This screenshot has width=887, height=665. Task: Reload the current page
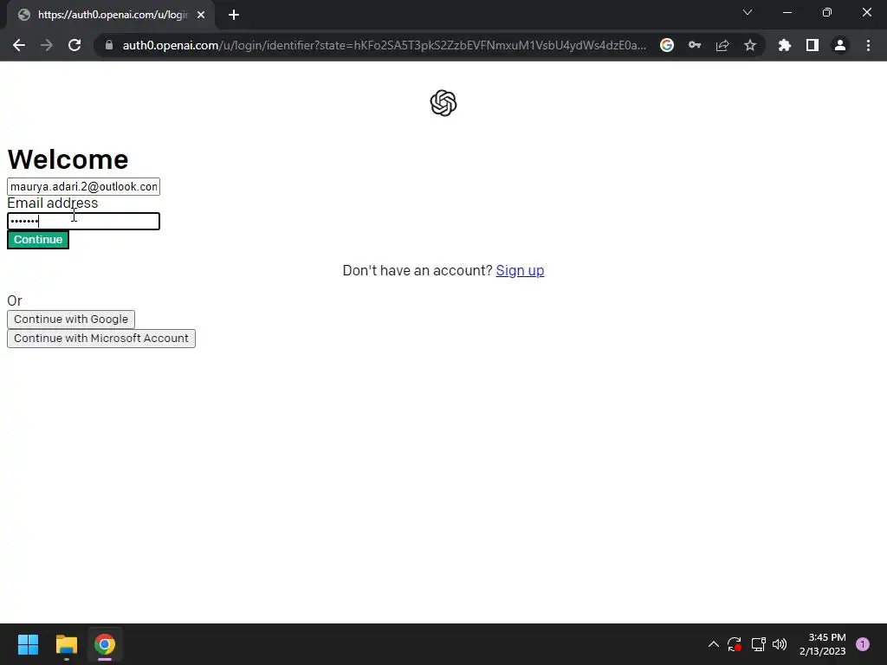74,45
